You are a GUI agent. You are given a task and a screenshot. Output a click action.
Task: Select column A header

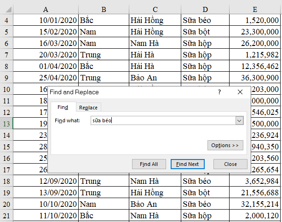click(46, 9)
